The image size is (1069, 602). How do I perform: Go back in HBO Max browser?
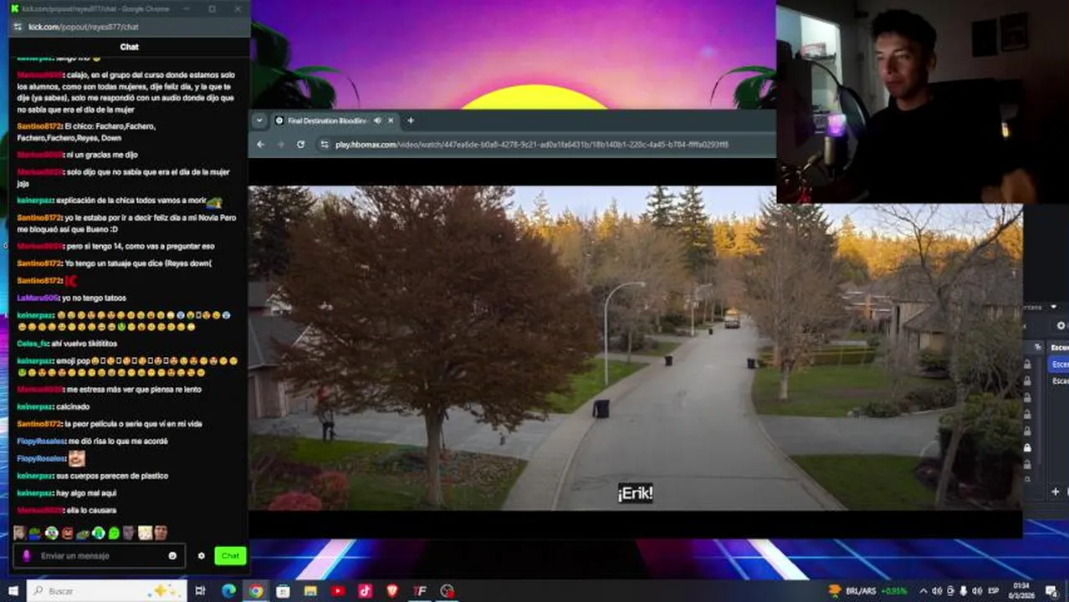point(260,144)
